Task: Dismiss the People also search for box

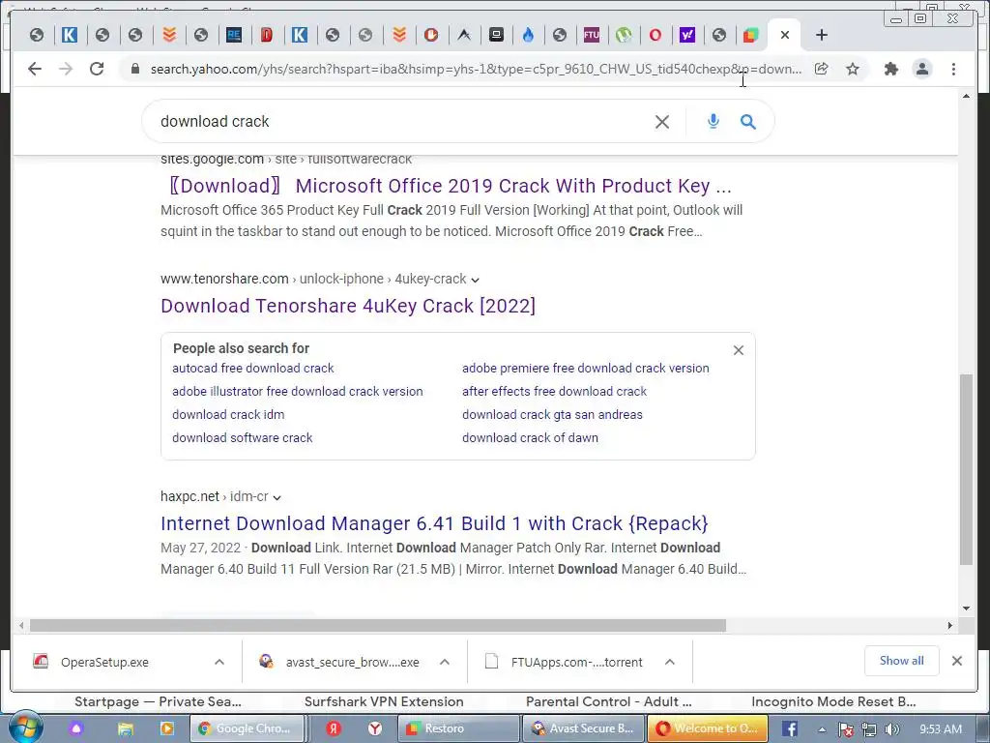Action: (x=738, y=350)
